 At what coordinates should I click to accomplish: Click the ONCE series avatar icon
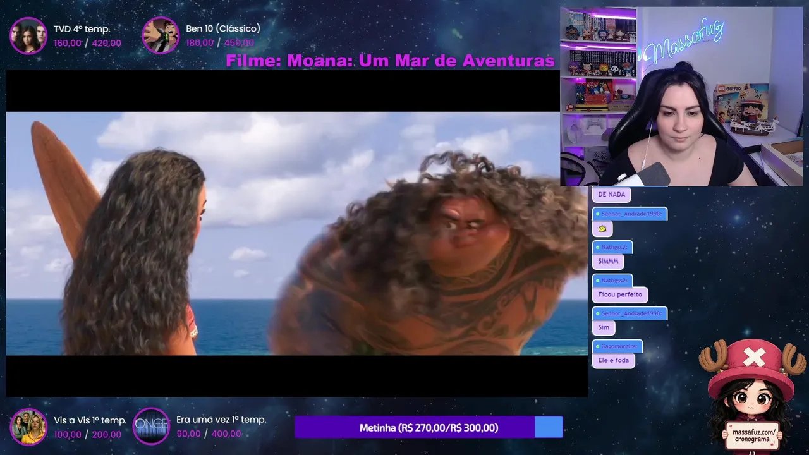tap(152, 427)
